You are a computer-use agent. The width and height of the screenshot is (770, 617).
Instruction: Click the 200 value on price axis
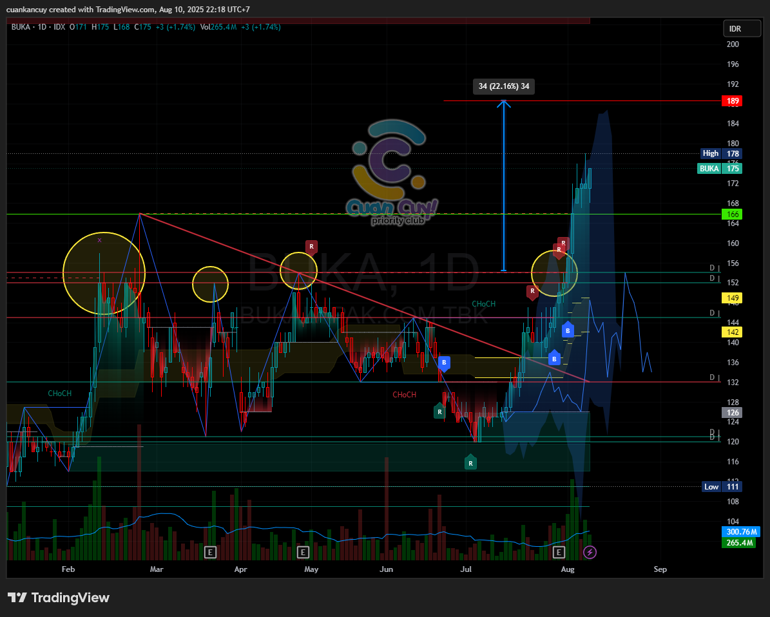(x=733, y=44)
